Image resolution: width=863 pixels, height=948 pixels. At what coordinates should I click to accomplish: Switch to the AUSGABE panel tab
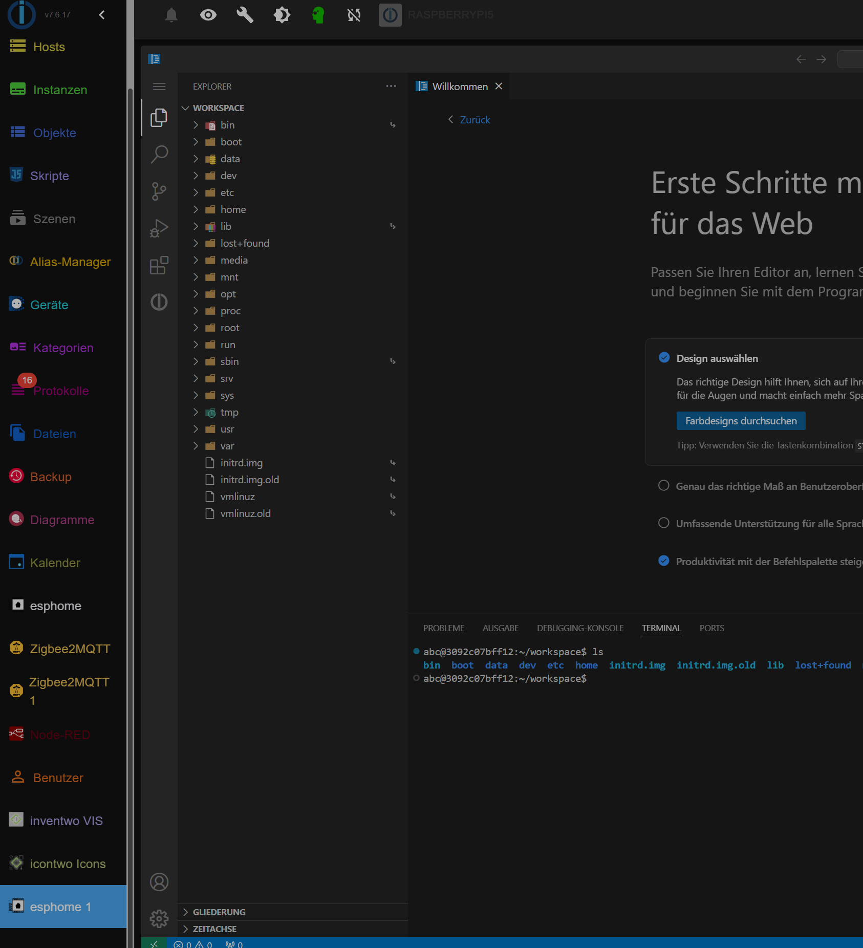click(x=500, y=628)
